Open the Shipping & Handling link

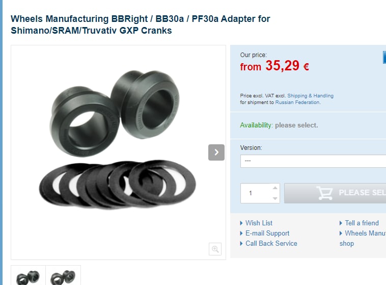pos(310,96)
